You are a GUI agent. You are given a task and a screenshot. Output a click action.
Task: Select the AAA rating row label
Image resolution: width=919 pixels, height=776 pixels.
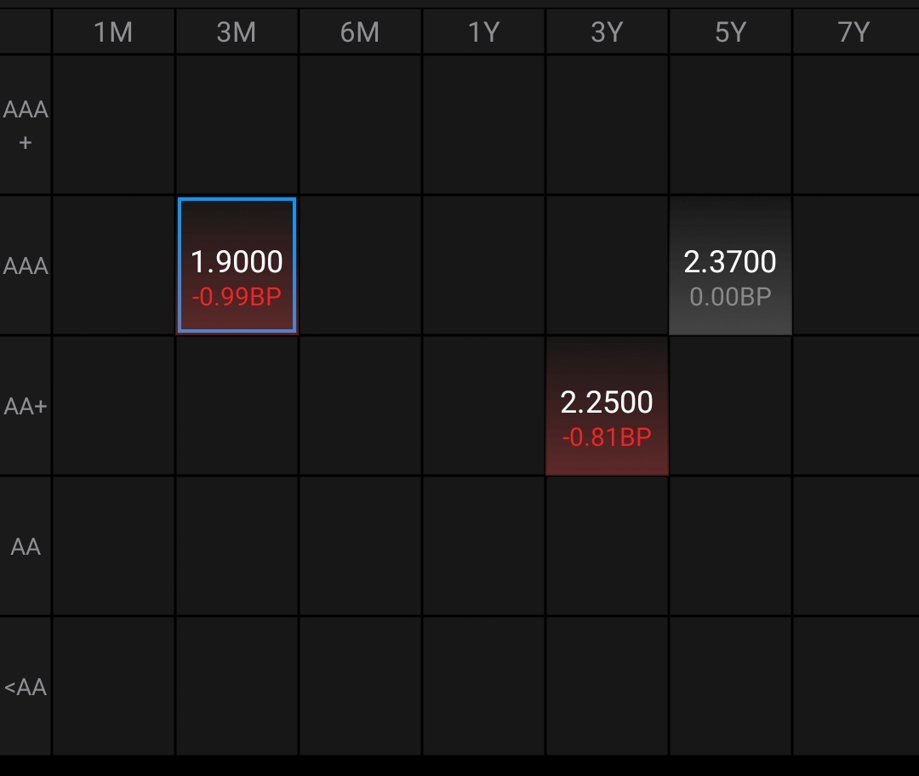point(26,265)
